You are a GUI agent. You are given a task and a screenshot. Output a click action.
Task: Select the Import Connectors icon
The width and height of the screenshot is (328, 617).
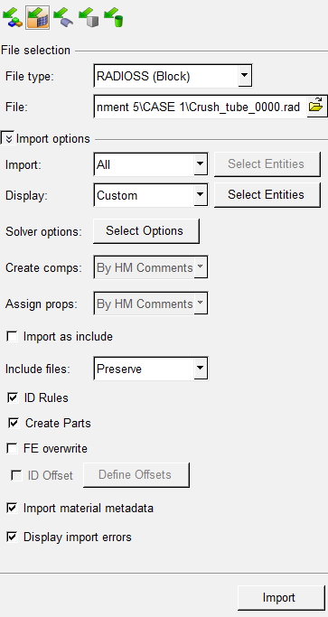click(89, 18)
